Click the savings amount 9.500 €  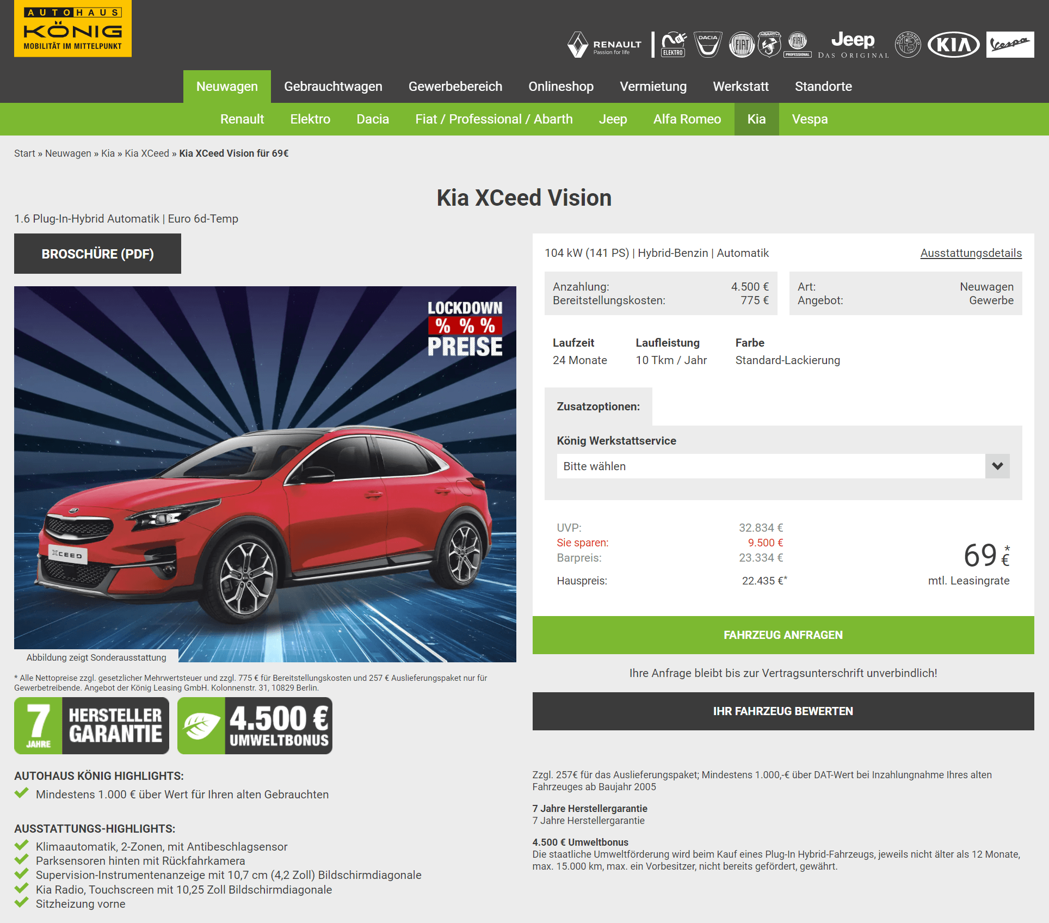click(766, 543)
